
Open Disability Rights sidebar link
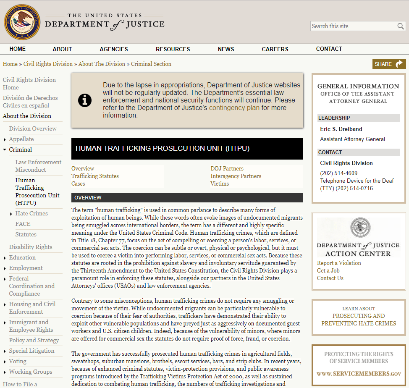pos(31,247)
